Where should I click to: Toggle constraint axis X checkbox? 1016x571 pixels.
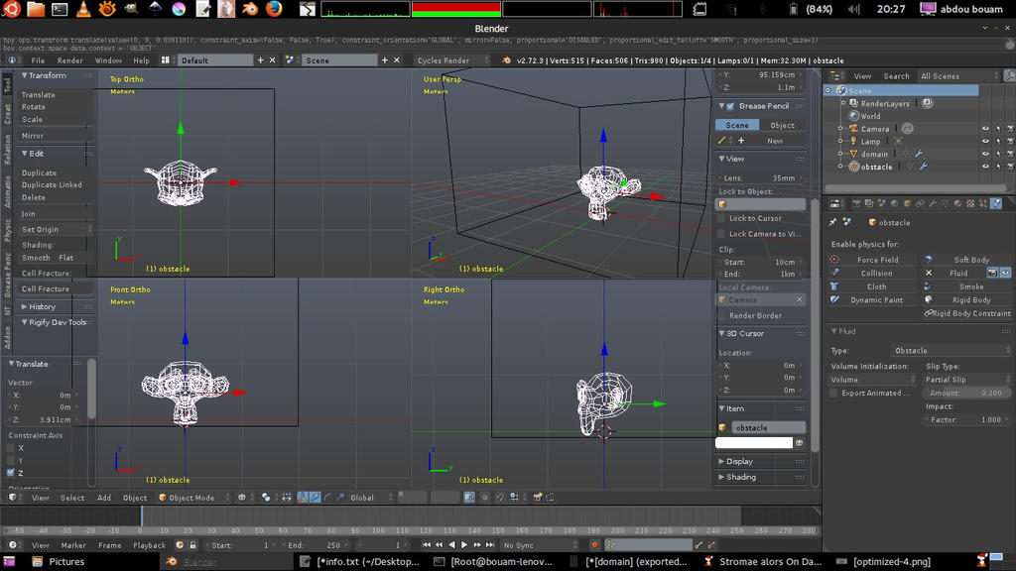(11, 447)
